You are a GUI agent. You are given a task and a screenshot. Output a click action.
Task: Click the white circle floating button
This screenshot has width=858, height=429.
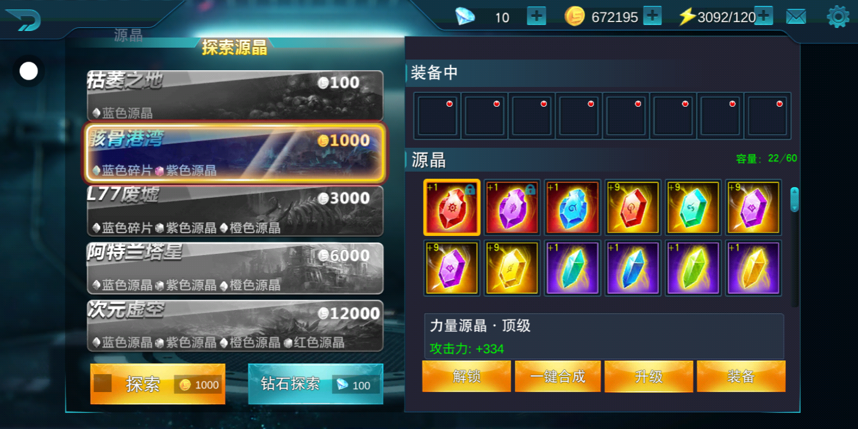(x=29, y=71)
